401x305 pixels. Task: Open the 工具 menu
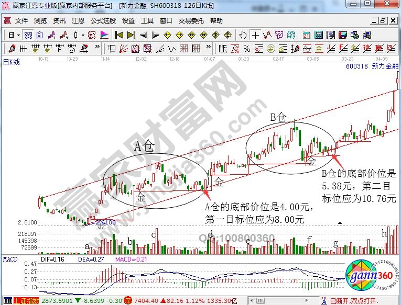[147, 21]
